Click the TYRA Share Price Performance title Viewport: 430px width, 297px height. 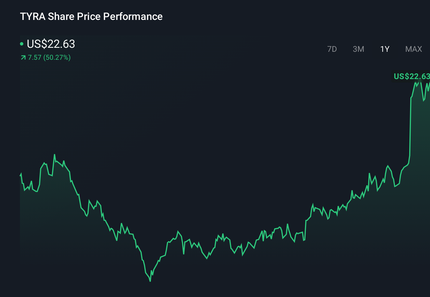[91, 16]
